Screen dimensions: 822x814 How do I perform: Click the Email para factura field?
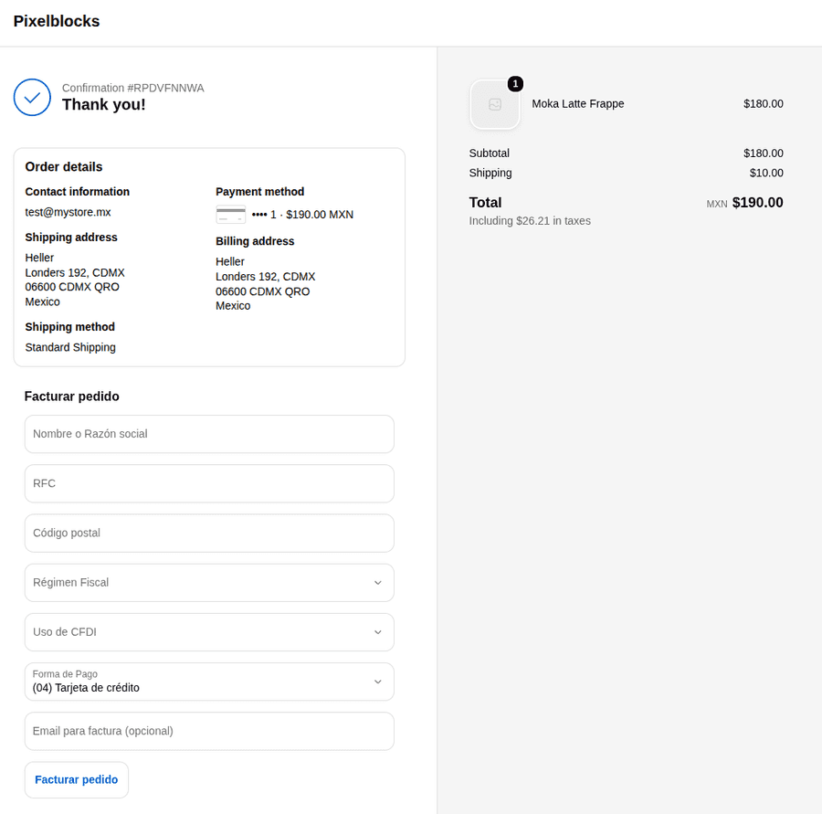point(209,731)
